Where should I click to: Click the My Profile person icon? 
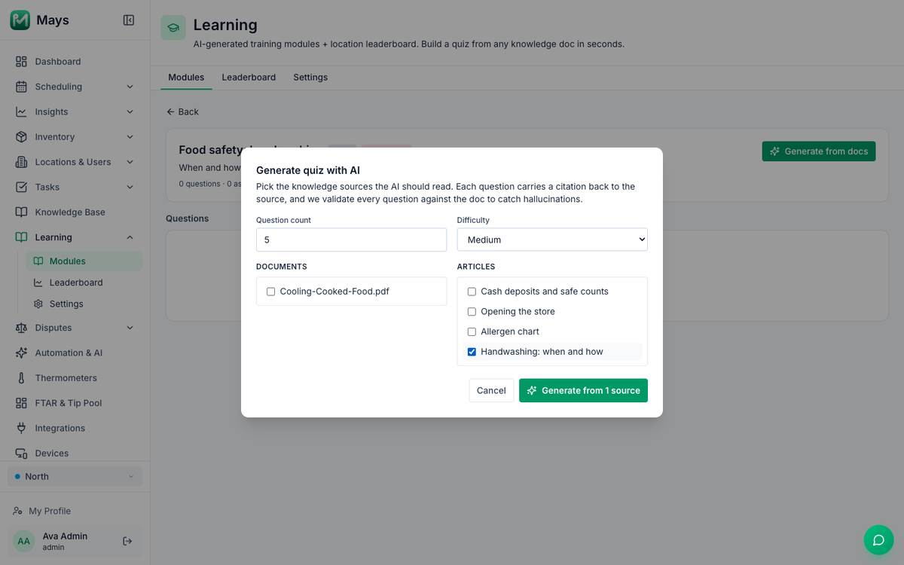coord(17,511)
